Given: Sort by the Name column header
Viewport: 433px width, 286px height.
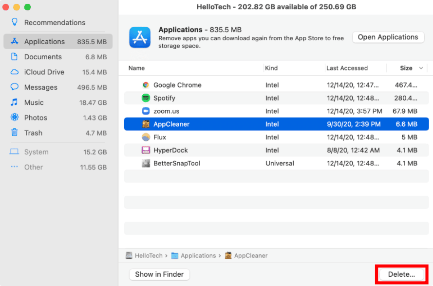Looking at the screenshot, I should pos(136,68).
